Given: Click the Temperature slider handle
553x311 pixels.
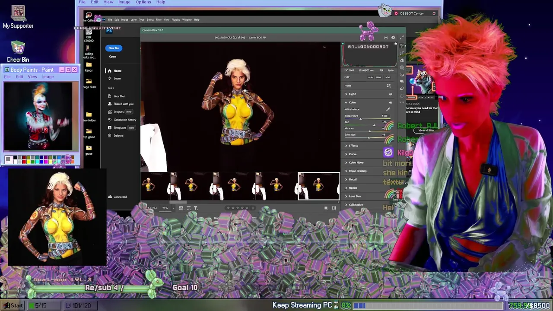Looking at the screenshot, I should [x=361, y=119].
